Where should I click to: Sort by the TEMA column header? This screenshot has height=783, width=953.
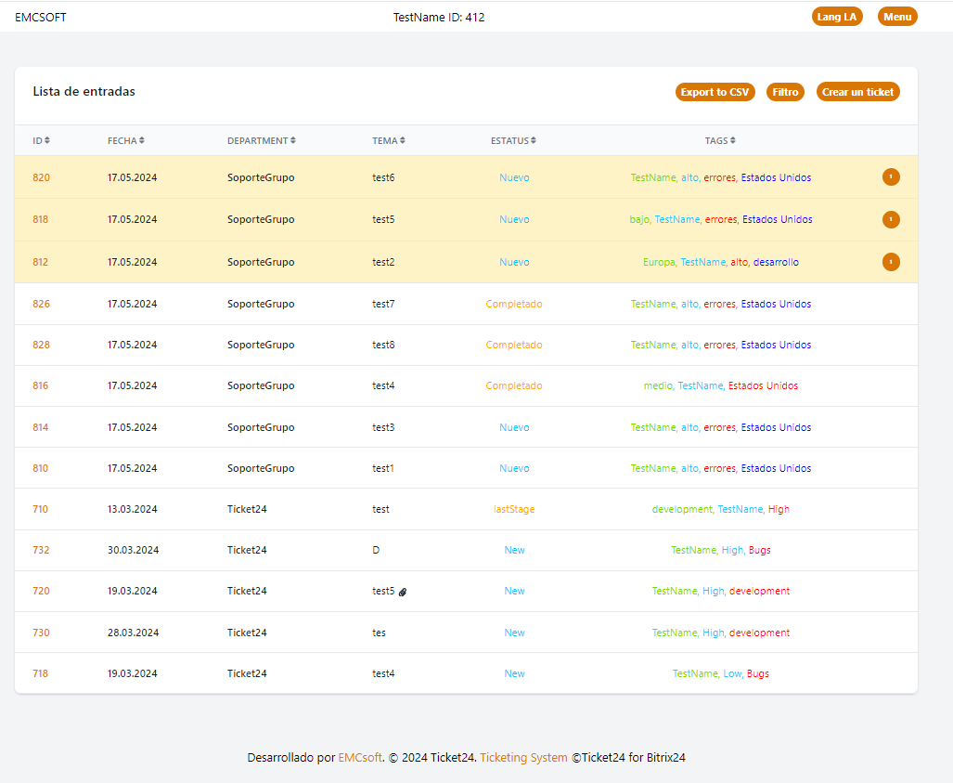(388, 141)
